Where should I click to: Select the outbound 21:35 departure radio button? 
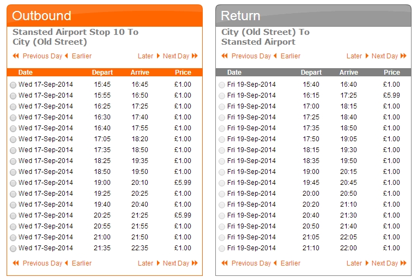point(13,249)
